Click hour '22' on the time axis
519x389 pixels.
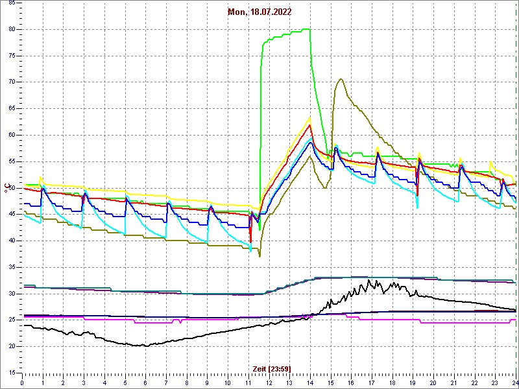point(475,382)
